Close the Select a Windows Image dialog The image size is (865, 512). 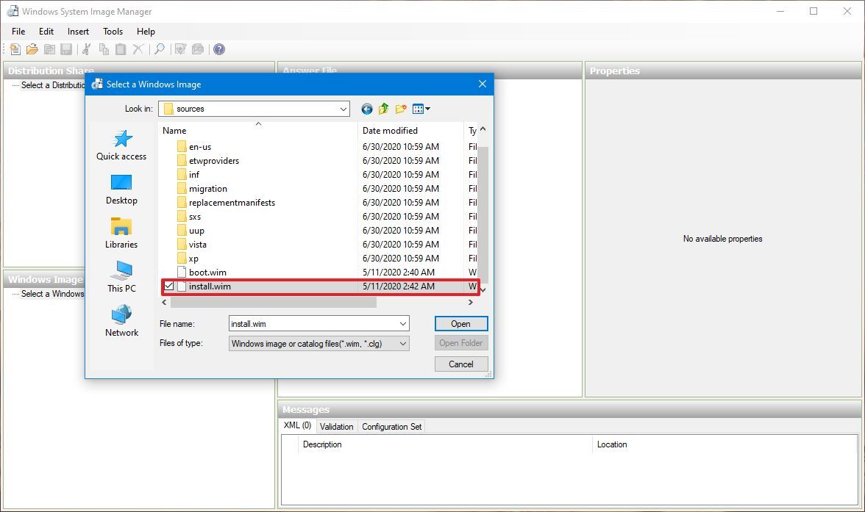[x=483, y=84]
